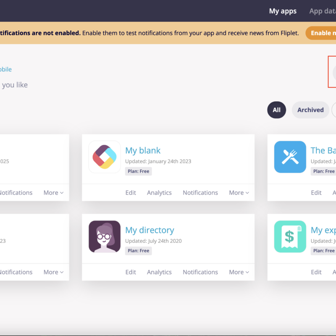Viewport: 336px width, 336px height.
Task: Click Edit on My directory card
Action: pyautogui.click(x=131, y=272)
